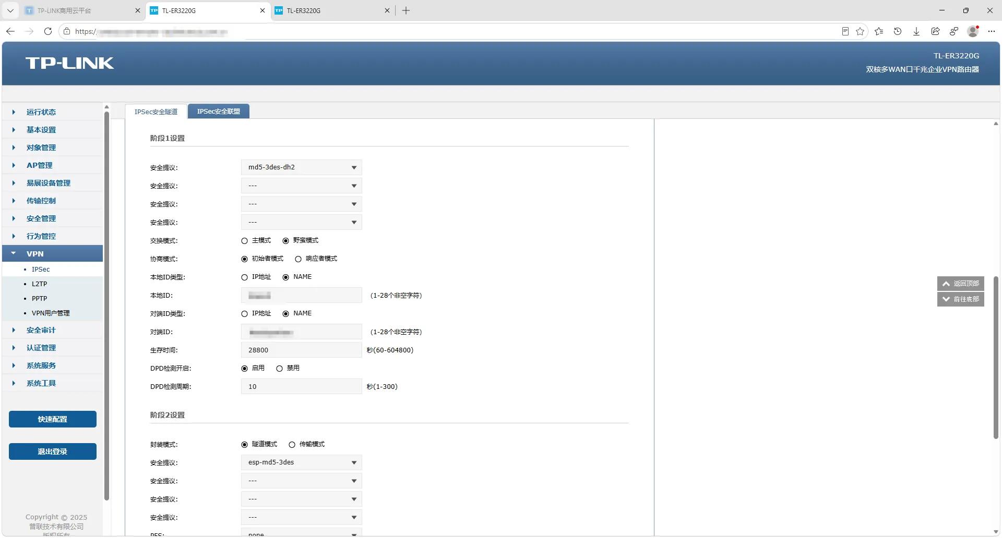The width and height of the screenshot is (1002, 538).
Task: Open the tab list dropdown arrow
Action: (10, 10)
